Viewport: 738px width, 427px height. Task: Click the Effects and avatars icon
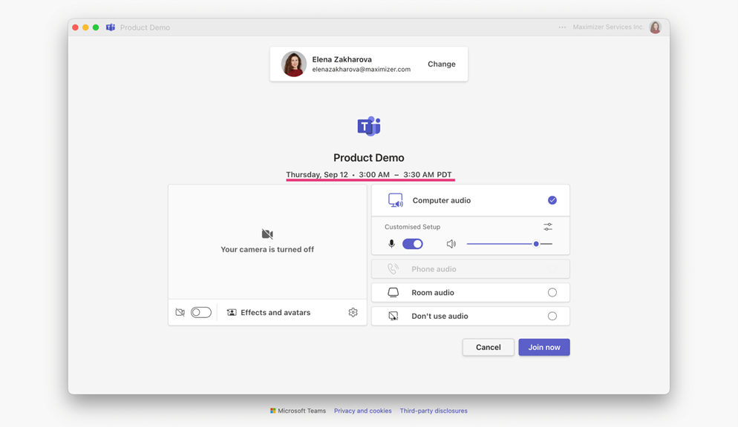coord(232,312)
